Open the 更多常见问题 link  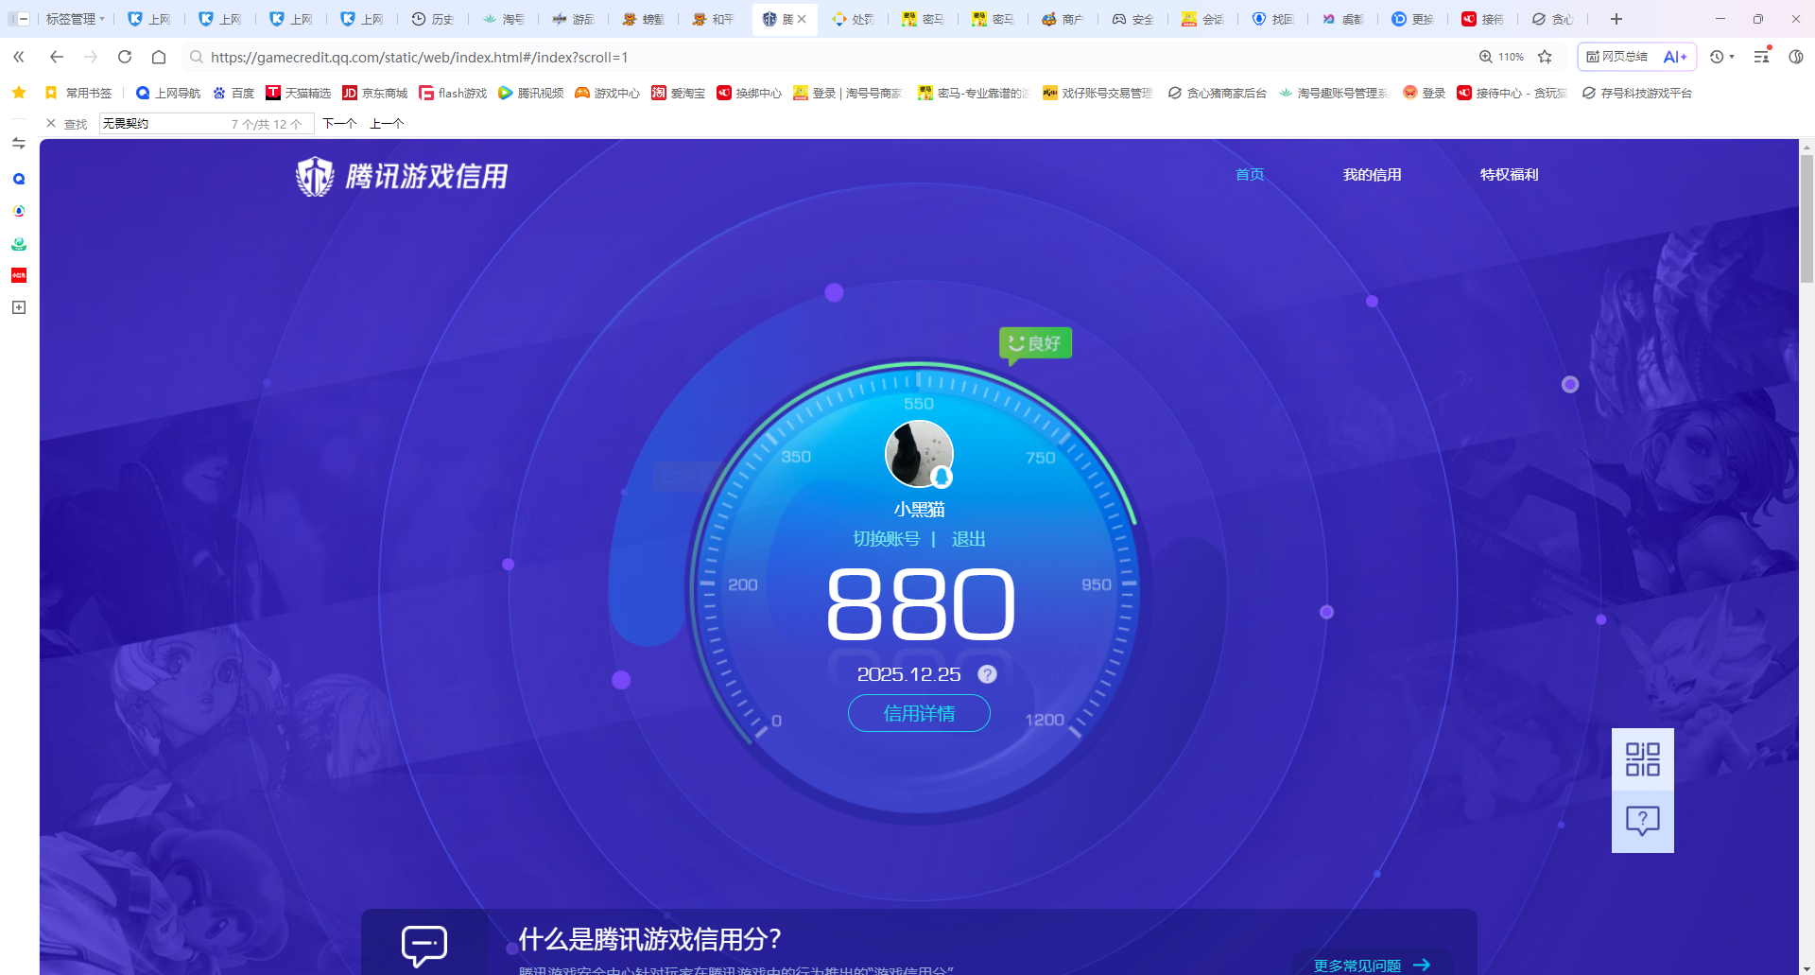point(1357,966)
